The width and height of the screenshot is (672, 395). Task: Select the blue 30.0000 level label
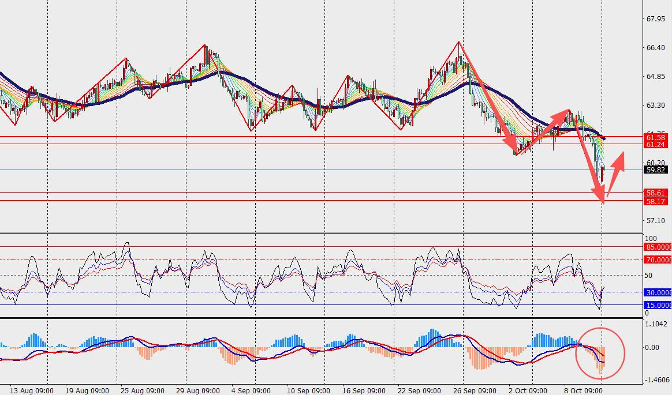(658, 292)
